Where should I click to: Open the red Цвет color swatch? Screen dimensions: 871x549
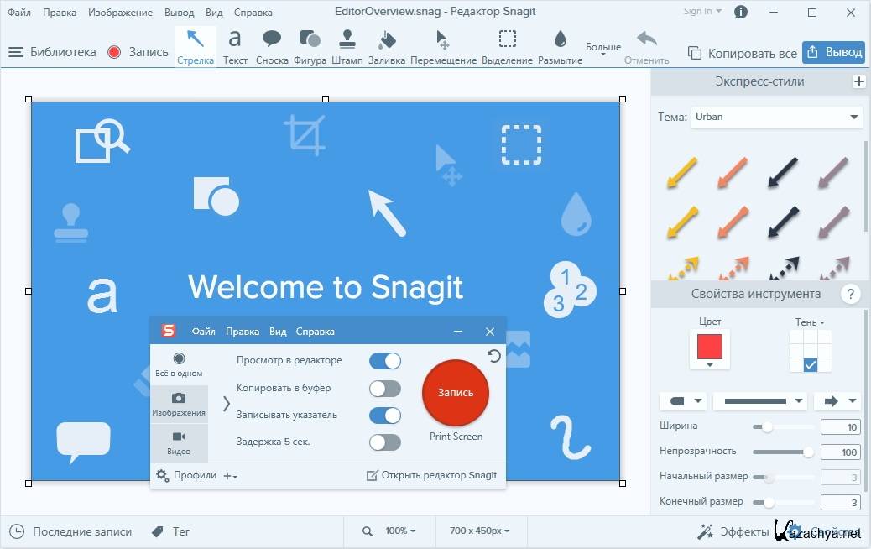710,348
